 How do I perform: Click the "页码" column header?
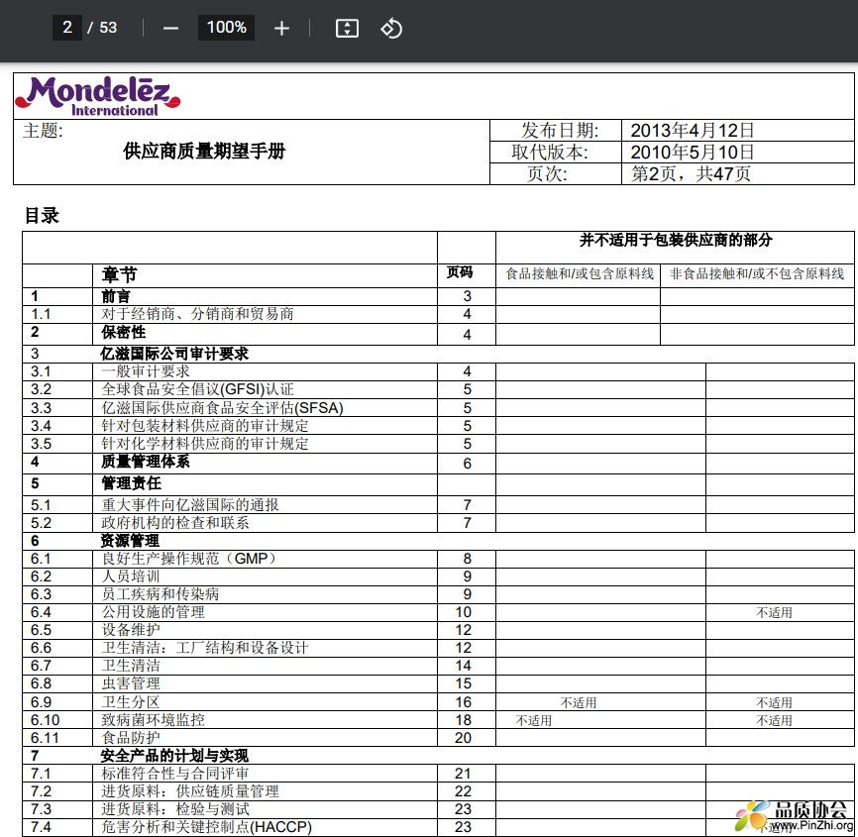(x=459, y=271)
